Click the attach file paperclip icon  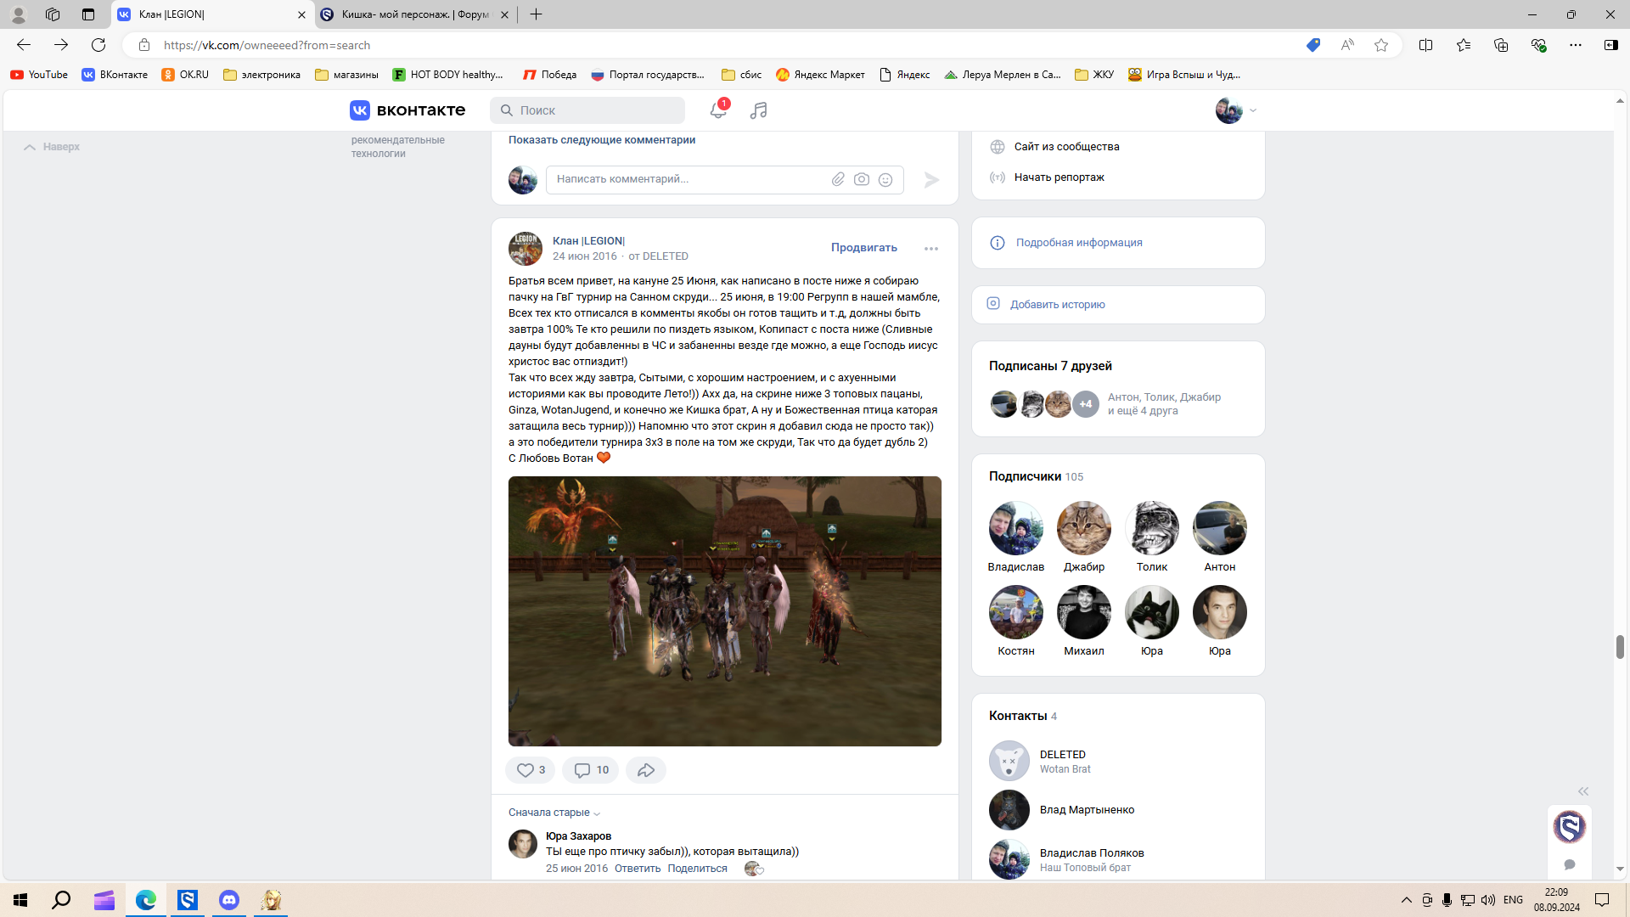[x=838, y=179]
